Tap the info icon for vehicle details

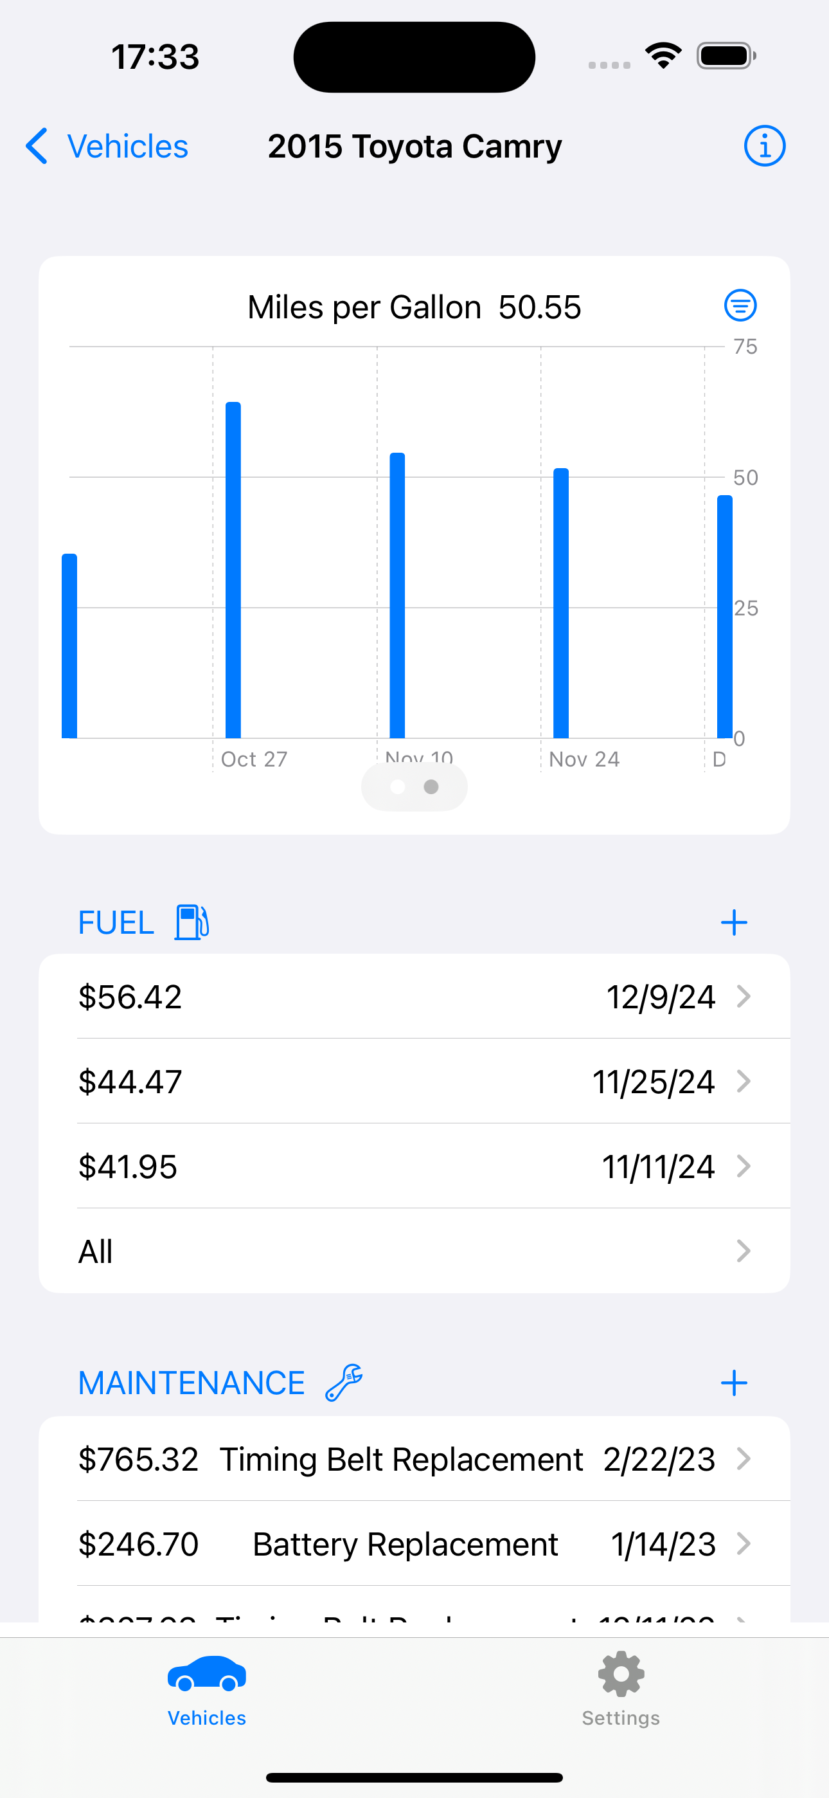(x=764, y=147)
